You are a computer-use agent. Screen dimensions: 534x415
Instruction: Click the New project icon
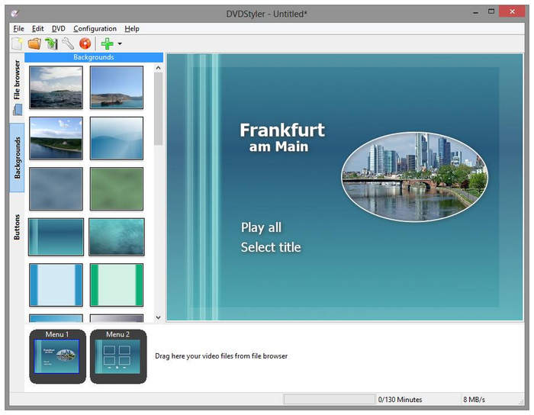tap(17, 44)
